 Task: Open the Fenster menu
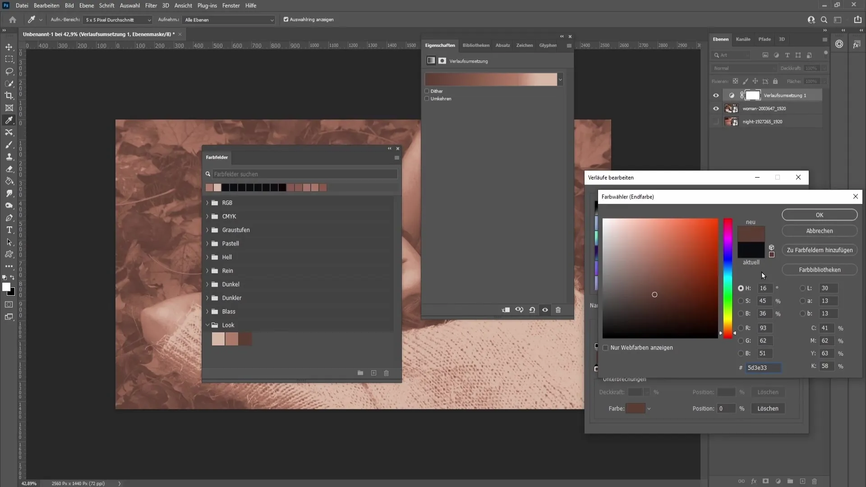click(231, 5)
